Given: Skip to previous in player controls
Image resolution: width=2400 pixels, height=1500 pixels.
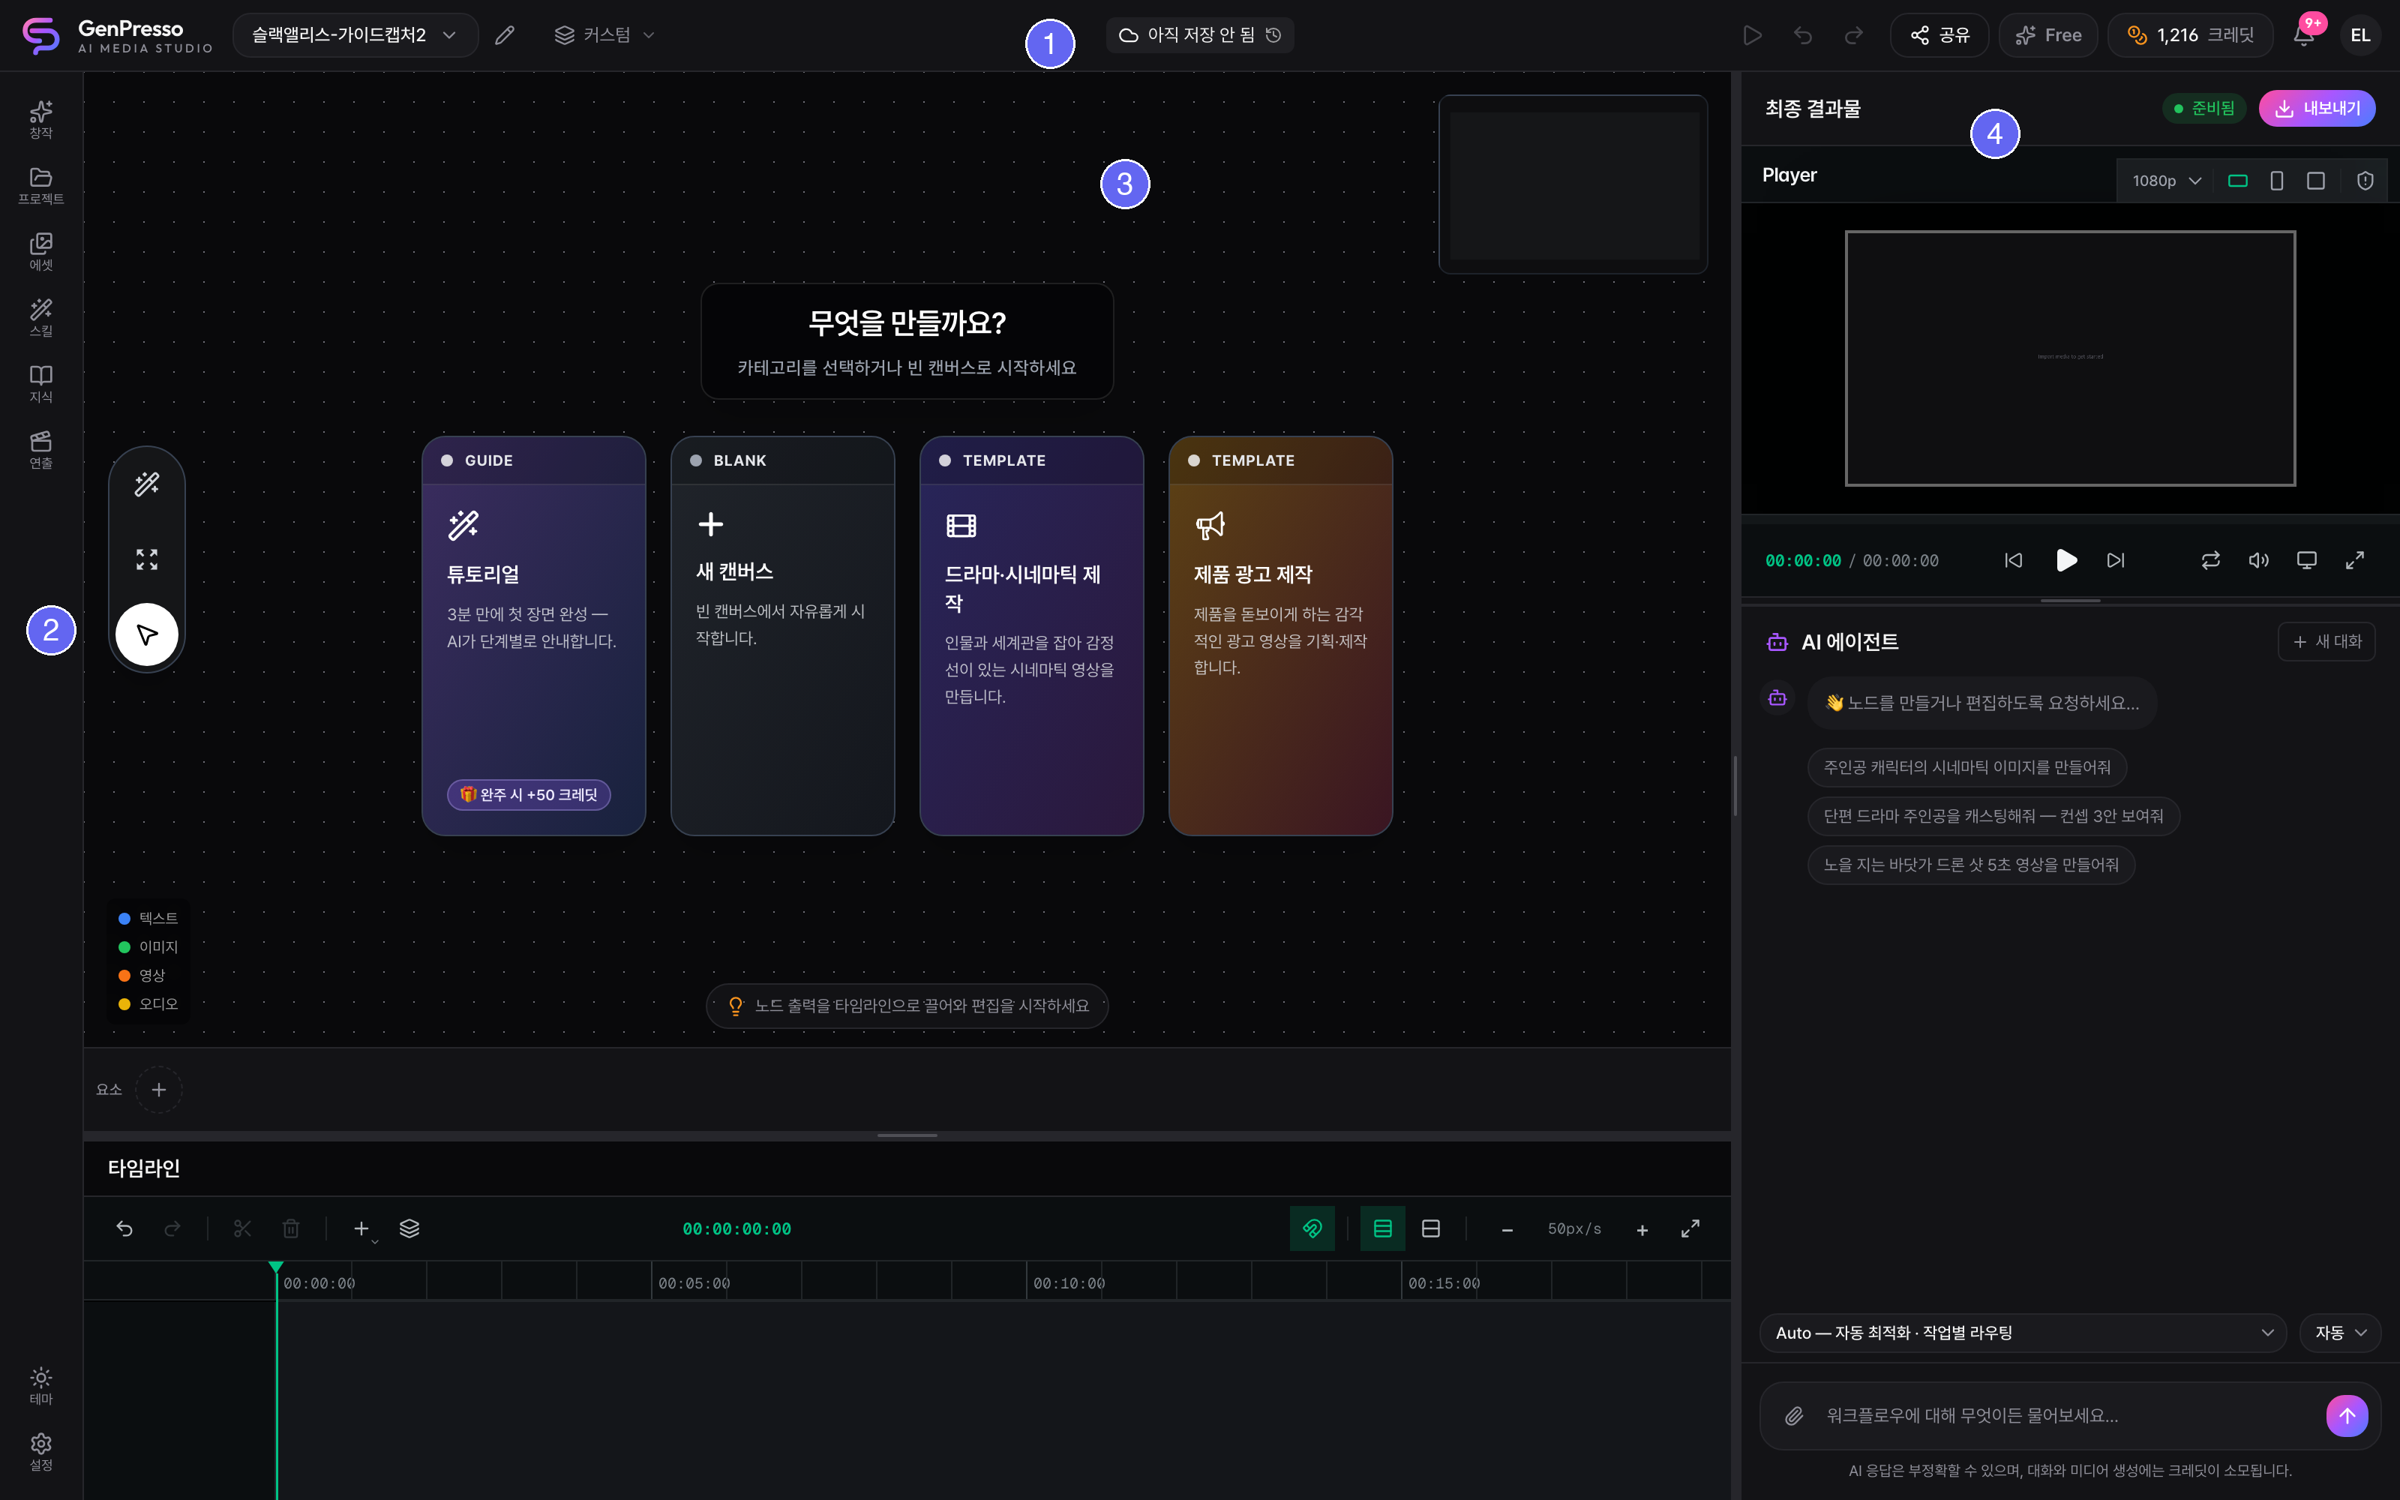Looking at the screenshot, I should pos(2013,560).
